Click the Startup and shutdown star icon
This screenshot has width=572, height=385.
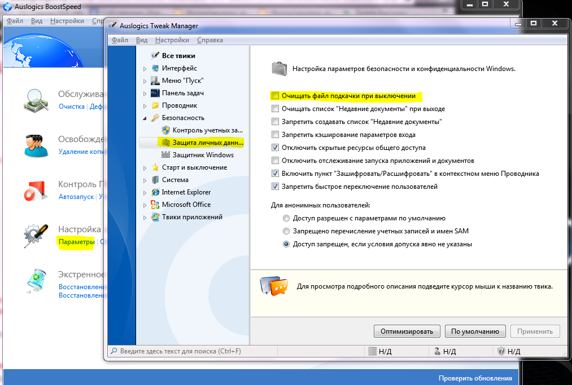coord(155,167)
